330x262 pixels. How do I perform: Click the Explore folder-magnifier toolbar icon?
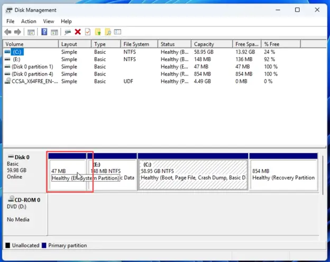pos(108,32)
